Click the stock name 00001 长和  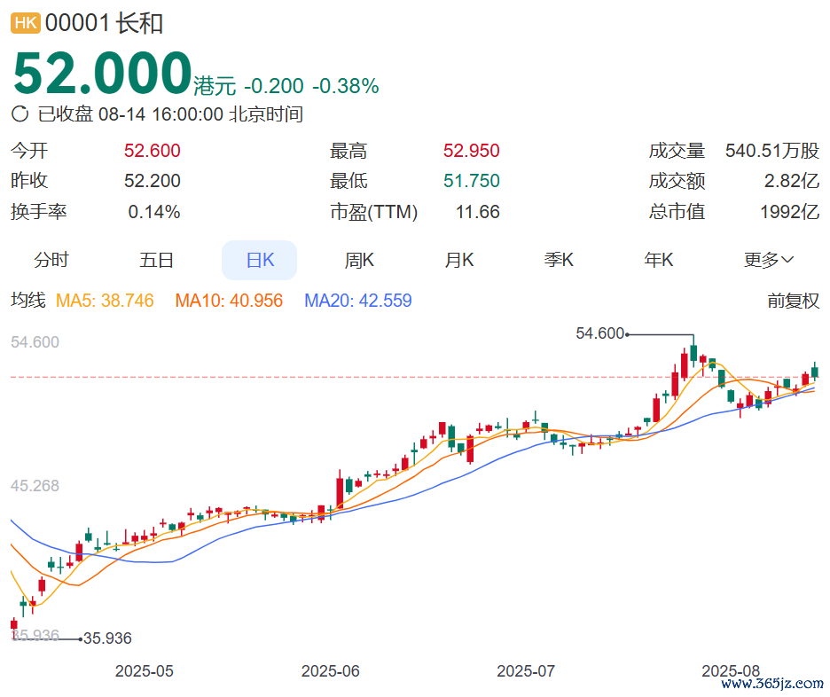(105, 23)
